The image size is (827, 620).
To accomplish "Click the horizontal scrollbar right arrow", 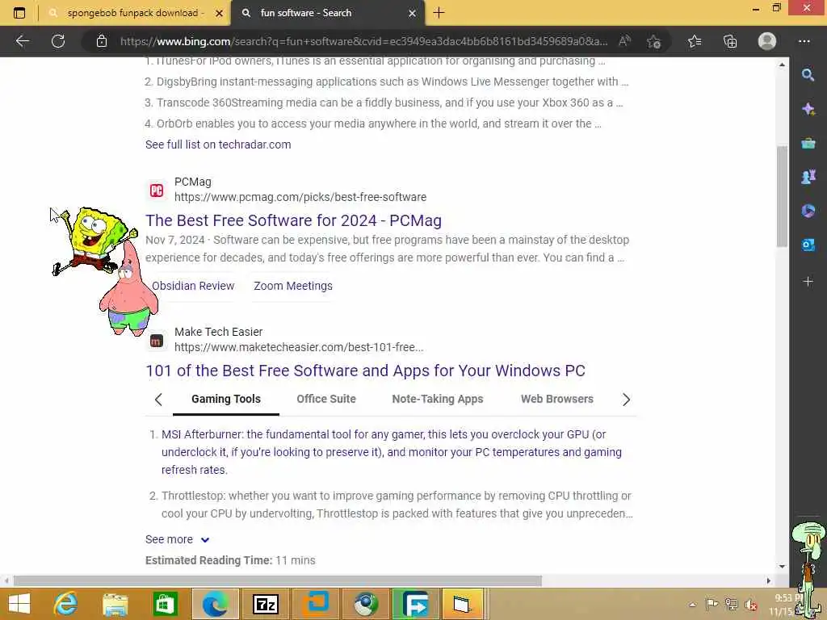I will pos(769,580).
